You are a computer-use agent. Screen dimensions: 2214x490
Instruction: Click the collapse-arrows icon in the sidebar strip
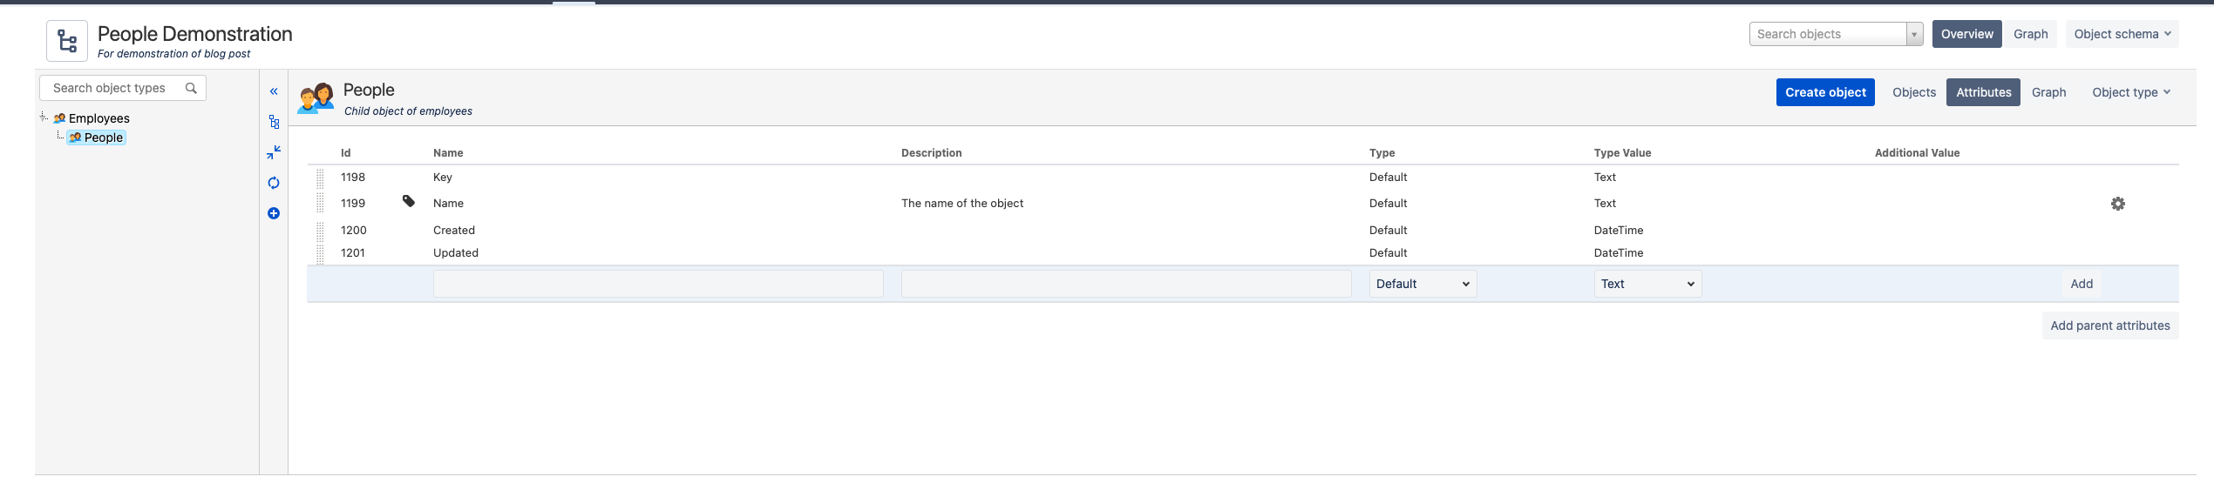click(x=274, y=152)
